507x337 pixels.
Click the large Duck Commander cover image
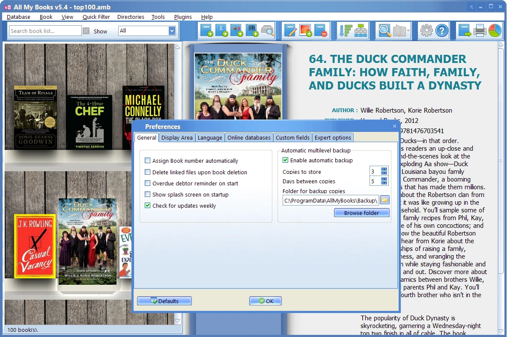point(238,86)
